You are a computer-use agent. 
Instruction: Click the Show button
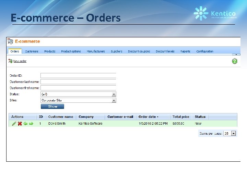pyautogui.click(x=52, y=106)
